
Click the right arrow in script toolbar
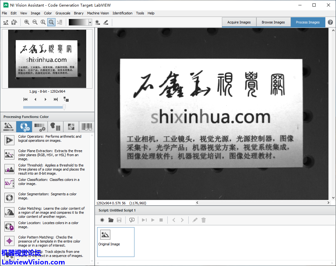tap(182, 220)
